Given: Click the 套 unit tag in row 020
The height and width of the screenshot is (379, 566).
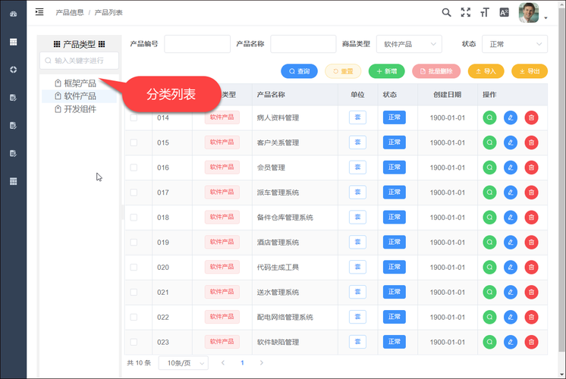Looking at the screenshot, I should point(357,267).
